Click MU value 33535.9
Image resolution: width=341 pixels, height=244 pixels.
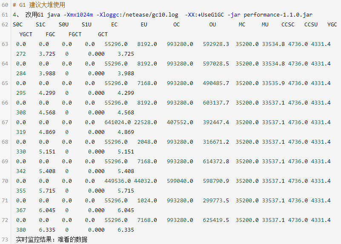(x=273, y=83)
